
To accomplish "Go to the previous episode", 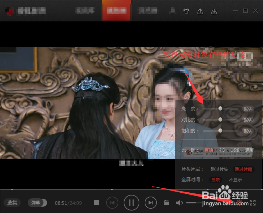I will pos(112,203).
